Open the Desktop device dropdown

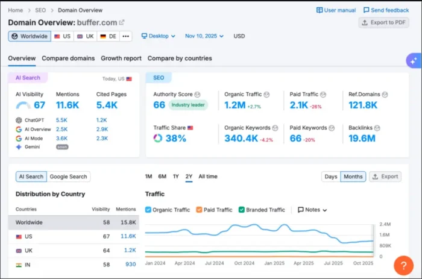[158, 36]
